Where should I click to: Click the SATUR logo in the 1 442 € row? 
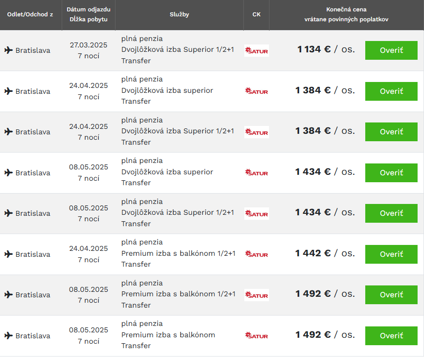point(257,254)
